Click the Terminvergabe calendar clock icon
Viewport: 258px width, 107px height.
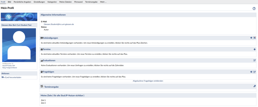click(x=42, y=87)
